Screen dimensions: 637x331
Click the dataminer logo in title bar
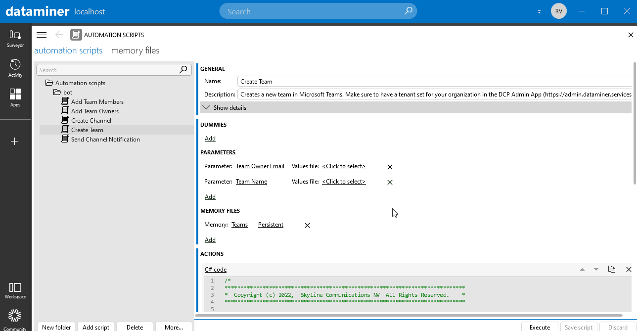click(37, 11)
